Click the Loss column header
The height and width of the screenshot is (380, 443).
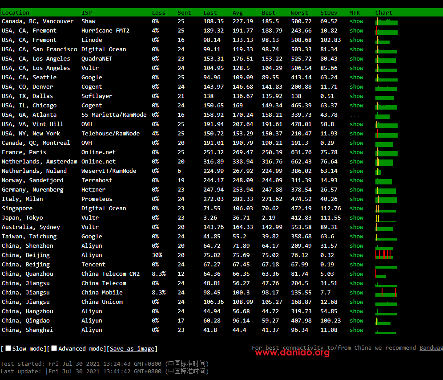pos(158,13)
